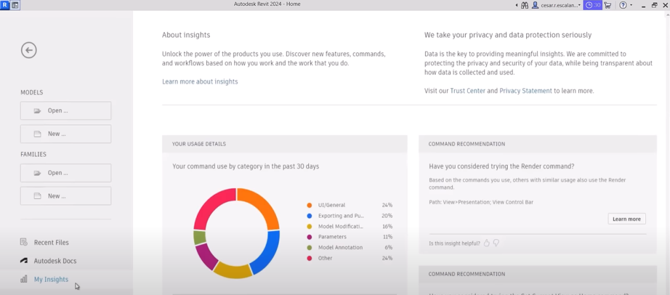Click the first COMMAND RECOMMENDATION header
The height and width of the screenshot is (295, 670).
(x=467, y=144)
